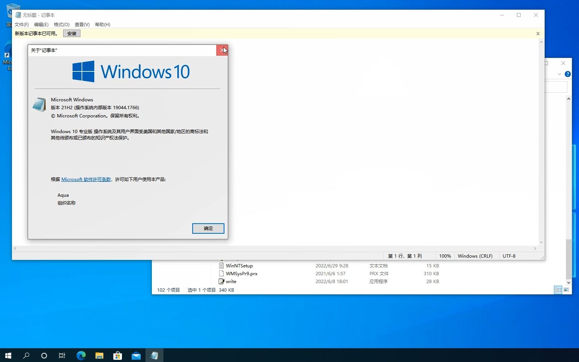Viewport: 579px width, 362px height.
Task: Launch Microsoft Edge from taskbar
Action: point(81,356)
